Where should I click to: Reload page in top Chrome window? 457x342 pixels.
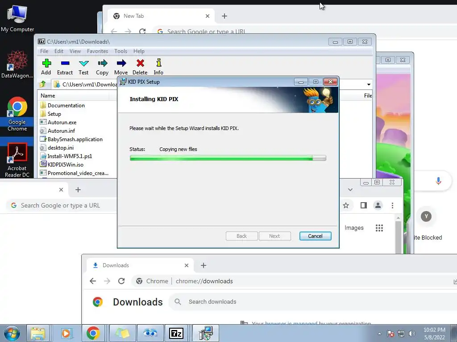click(142, 31)
